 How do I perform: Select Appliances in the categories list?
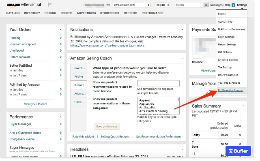[x=146, y=104]
